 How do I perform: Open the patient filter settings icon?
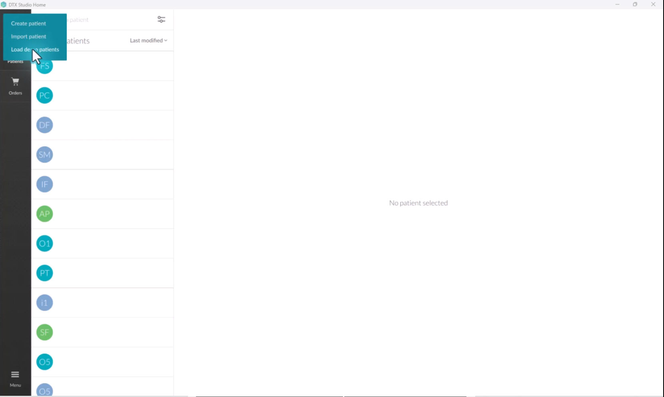(x=161, y=20)
